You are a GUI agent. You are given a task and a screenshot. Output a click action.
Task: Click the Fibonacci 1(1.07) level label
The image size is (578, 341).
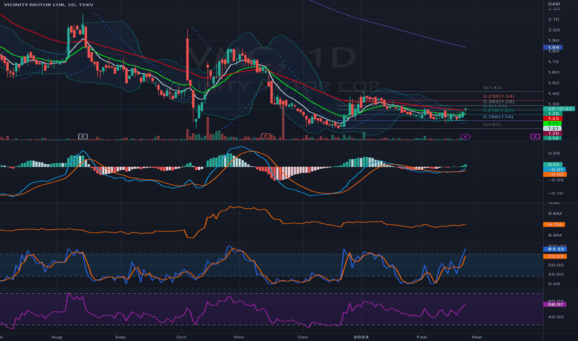point(492,125)
